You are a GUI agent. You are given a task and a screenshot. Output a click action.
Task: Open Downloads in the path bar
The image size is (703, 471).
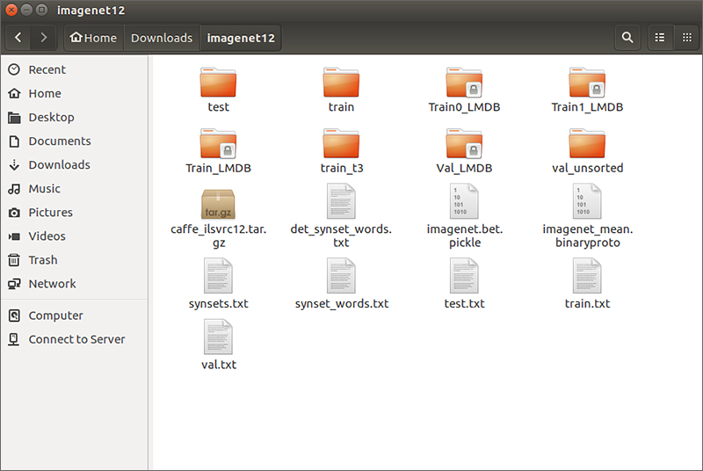coord(162,38)
